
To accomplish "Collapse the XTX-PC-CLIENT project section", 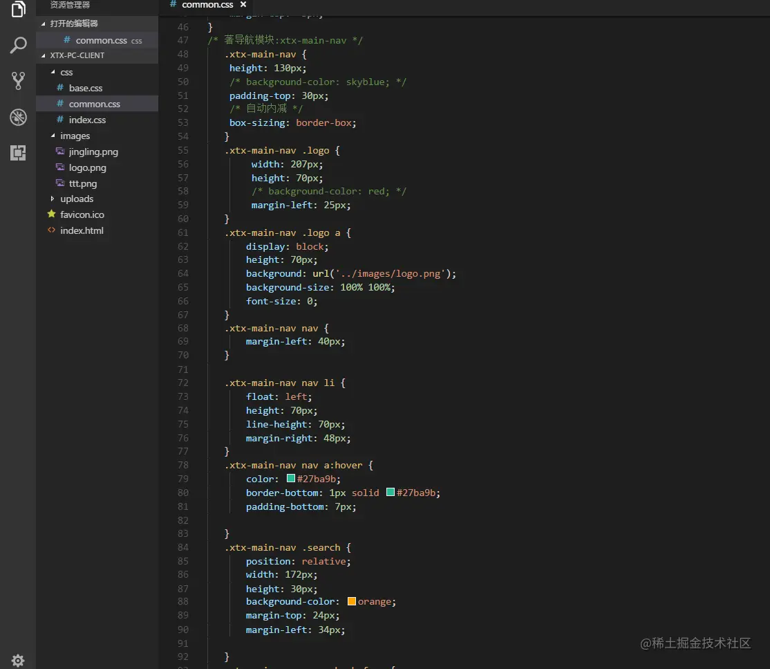I will point(44,55).
